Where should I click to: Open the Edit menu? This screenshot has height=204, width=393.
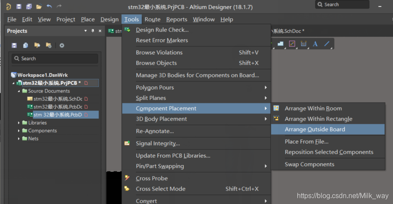[27, 19]
